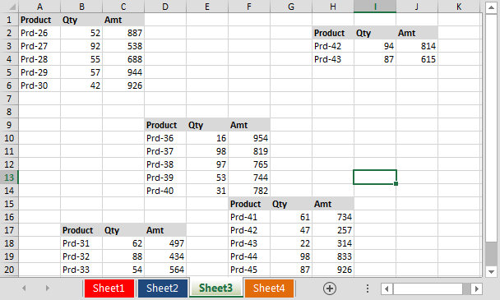Image resolution: width=500 pixels, height=300 pixels.
Task: Click the vertical scroll up arrow
Action: (x=491, y=7)
